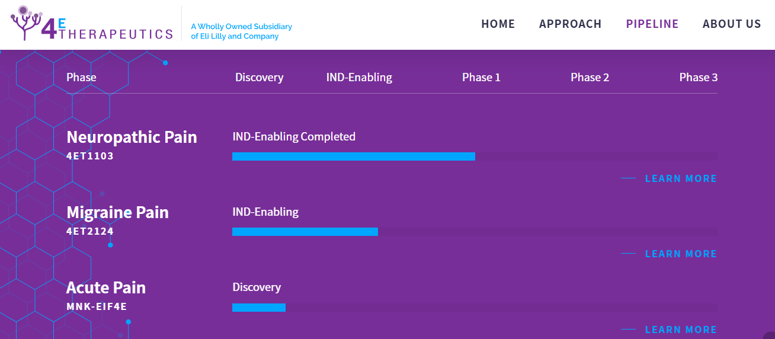Click Learn More for Neuropathic Pain

click(681, 178)
